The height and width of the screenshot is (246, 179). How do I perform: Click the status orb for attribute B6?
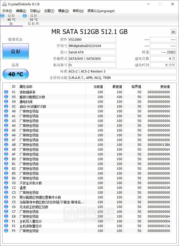(6, 178)
